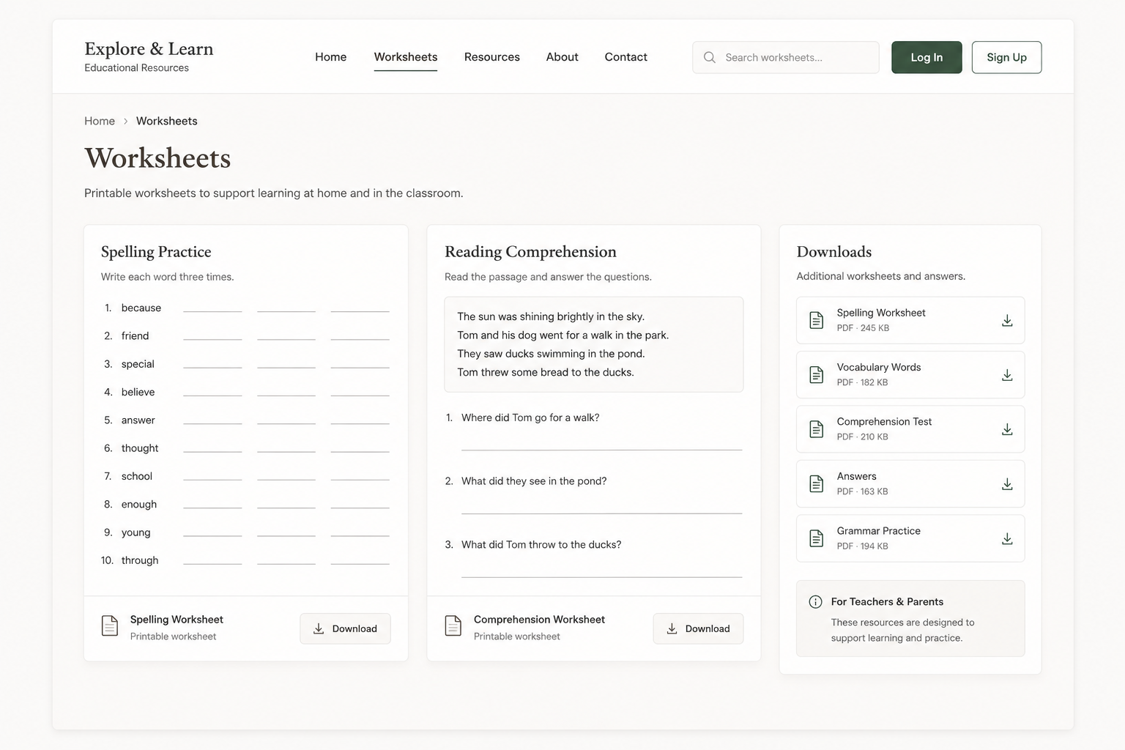Image resolution: width=1125 pixels, height=750 pixels.
Task: Click the 'For Teachers & Parents' heading
Action: [x=887, y=602]
